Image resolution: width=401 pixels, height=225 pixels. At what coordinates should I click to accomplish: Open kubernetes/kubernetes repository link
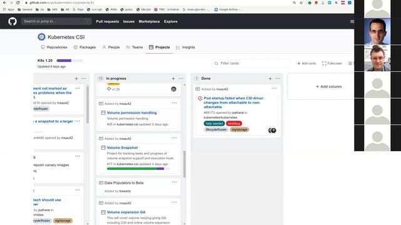click(221, 117)
